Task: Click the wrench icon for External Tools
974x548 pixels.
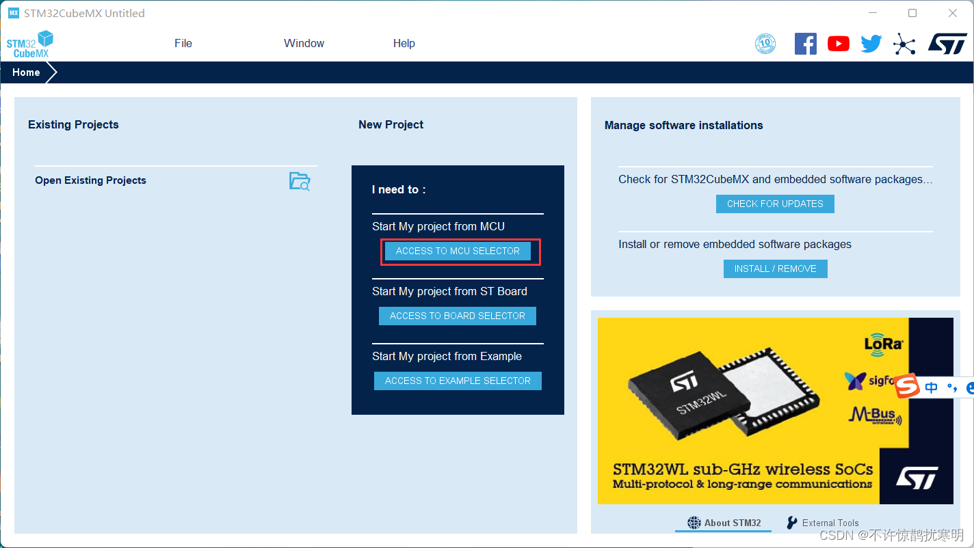Action: click(x=792, y=523)
